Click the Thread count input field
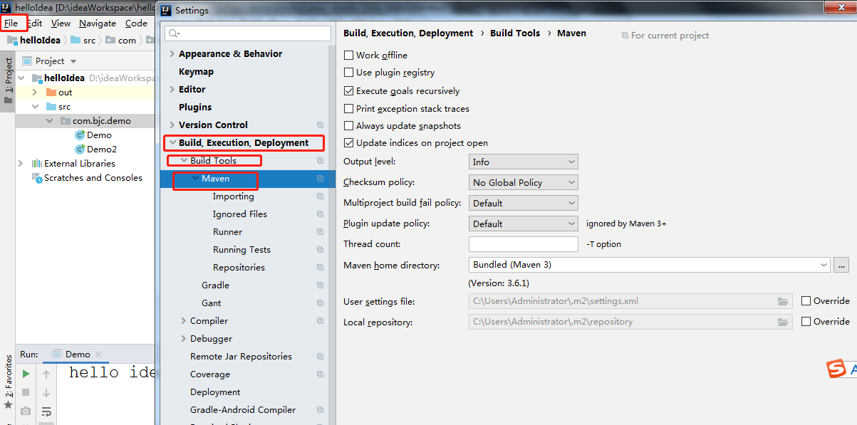This screenshot has height=425, width=857. click(x=523, y=244)
